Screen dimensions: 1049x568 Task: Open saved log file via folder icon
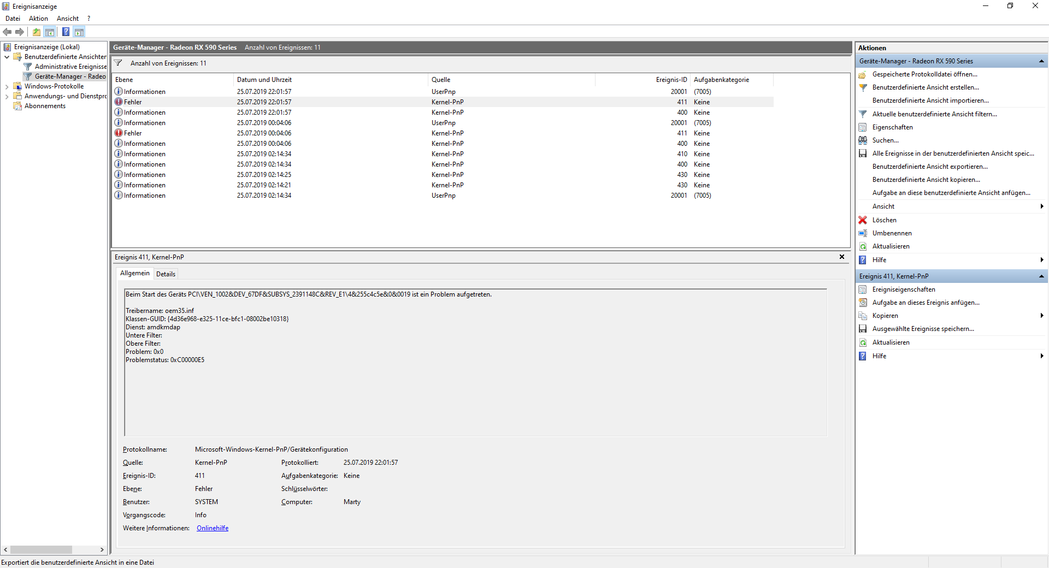pyautogui.click(x=863, y=74)
